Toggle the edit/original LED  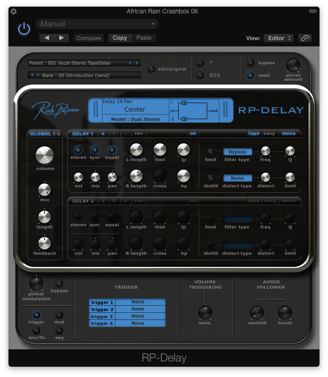(x=151, y=69)
